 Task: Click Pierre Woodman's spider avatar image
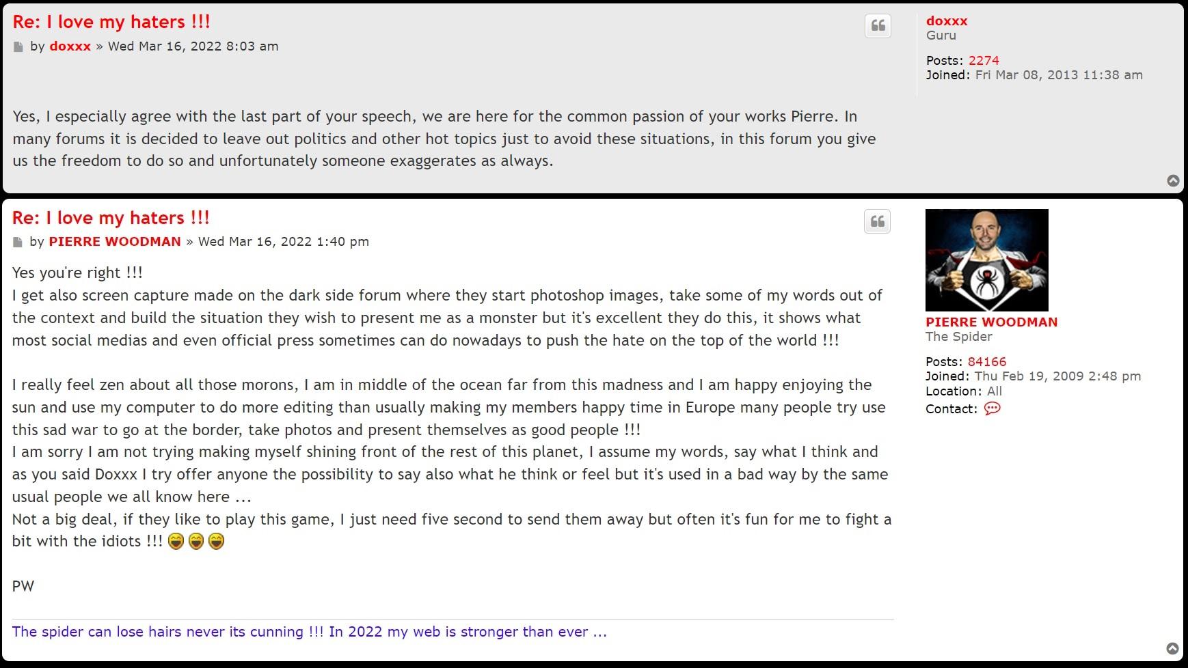(986, 260)
